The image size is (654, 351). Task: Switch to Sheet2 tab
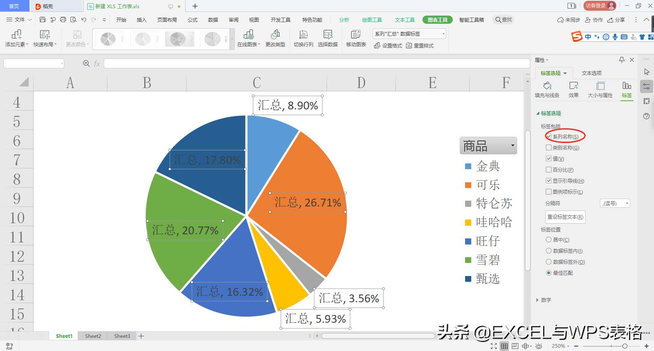point(93,336)
